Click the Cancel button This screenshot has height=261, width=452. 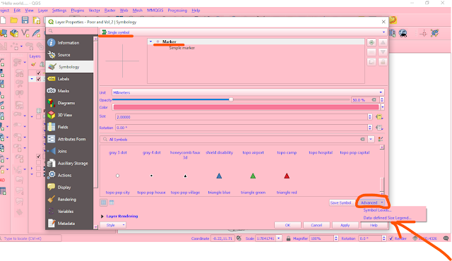(x=316, y=225)
